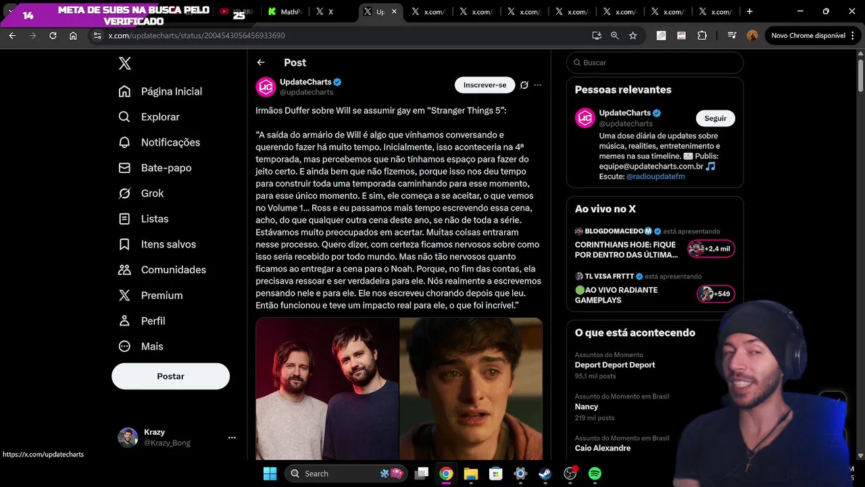Open Notificações in the sidebar
The image size is (865, 487).
pyautogui.click(x=160, y=142)
